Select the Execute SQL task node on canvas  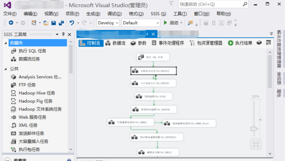point(153,57)
